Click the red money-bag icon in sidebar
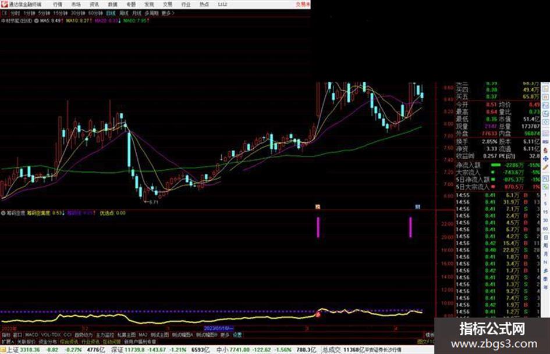The image size is (550, 354). [x=545, y=150]
